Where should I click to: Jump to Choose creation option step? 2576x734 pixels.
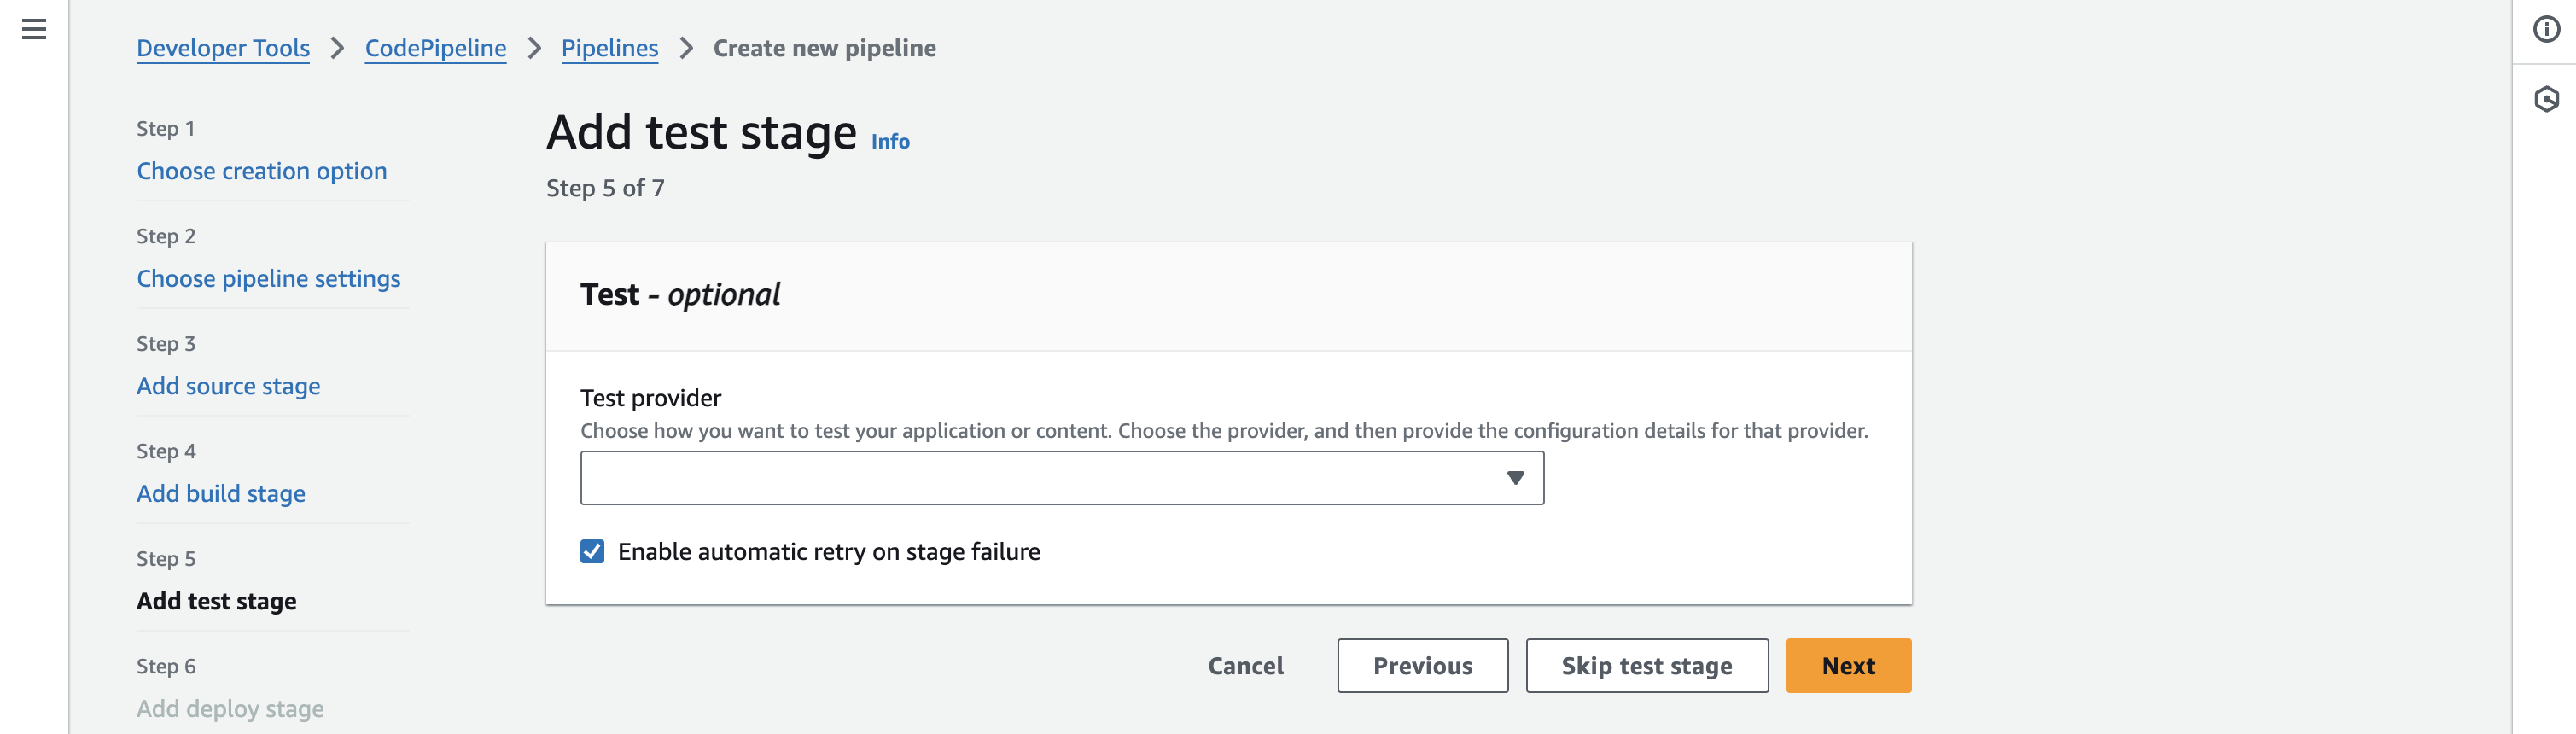[261, 171]
